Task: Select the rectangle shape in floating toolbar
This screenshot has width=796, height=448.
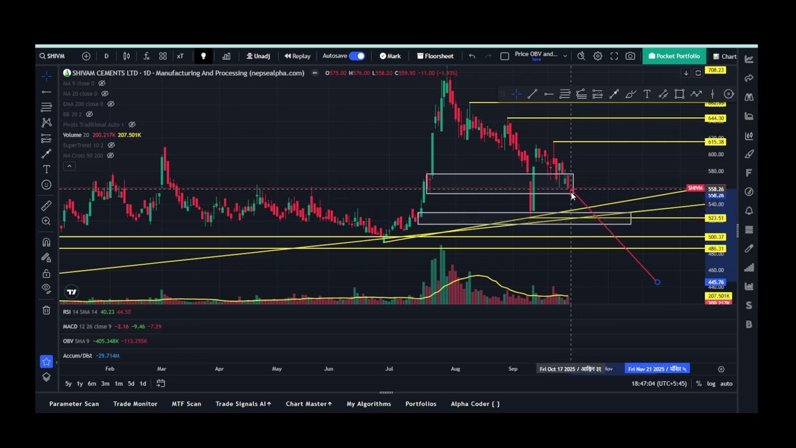Action: click(x=680, y=94)
